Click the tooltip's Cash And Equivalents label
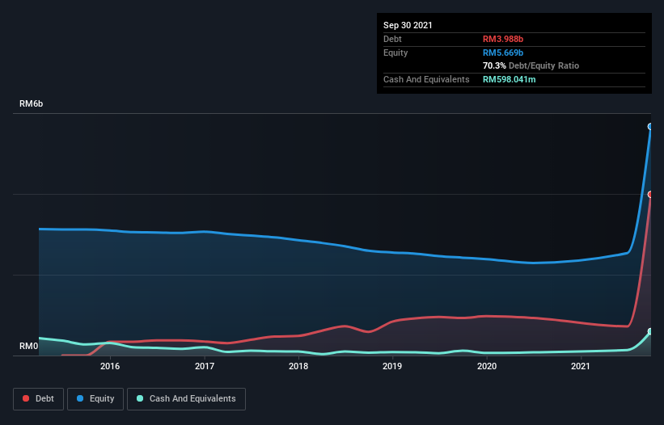The image size is (664, 425). 426,79
